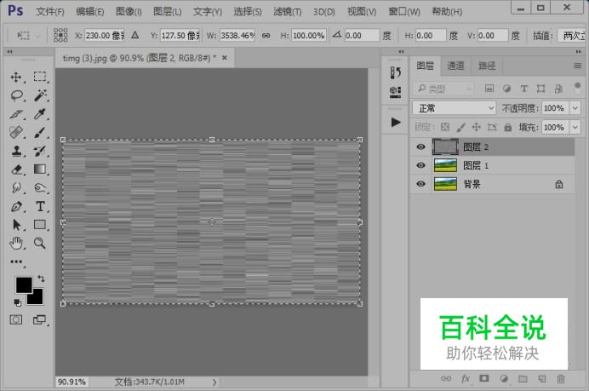Switch to the 通道 tab
589x391 pixels.
455,66
